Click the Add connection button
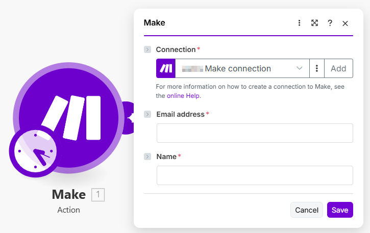 (338, 68)
